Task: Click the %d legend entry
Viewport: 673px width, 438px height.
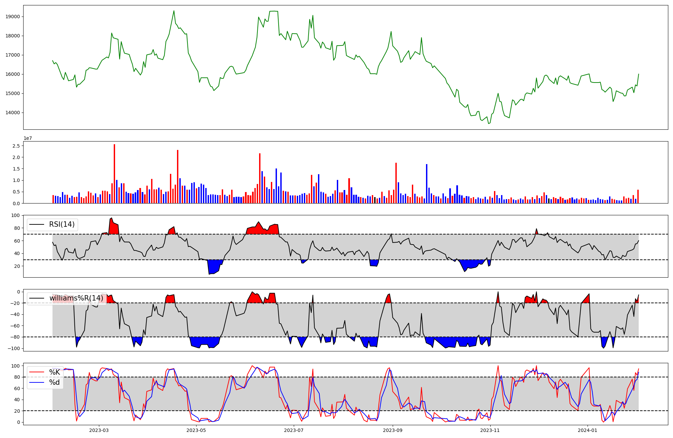Action: pos(54,382)
